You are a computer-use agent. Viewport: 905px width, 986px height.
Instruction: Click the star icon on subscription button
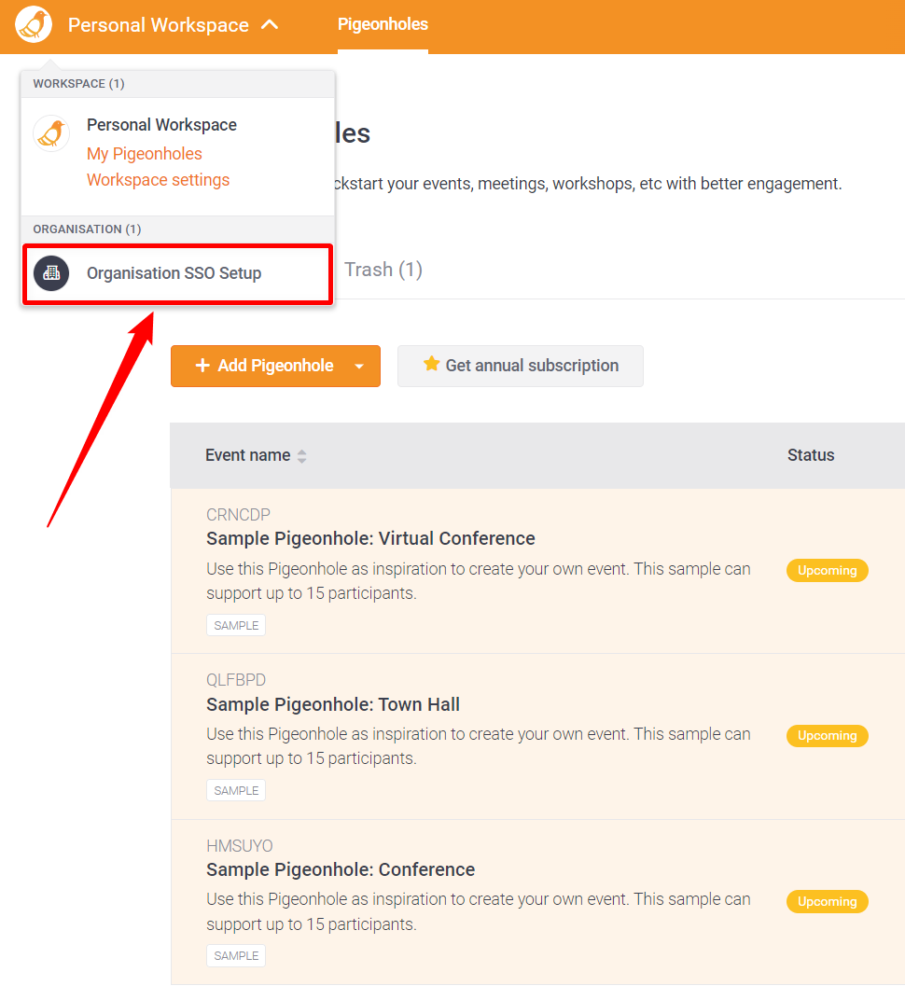point(431,365)
